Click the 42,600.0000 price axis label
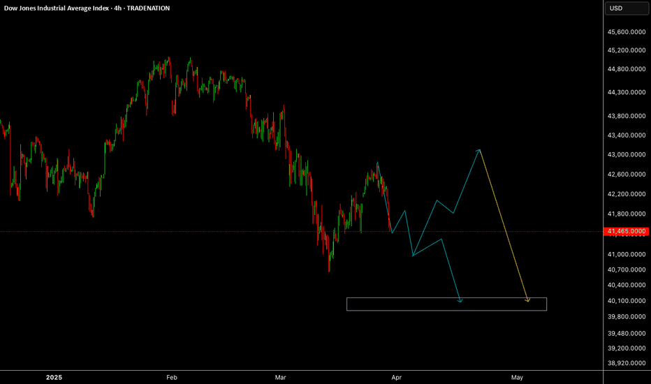 click(x=627, y=175)
